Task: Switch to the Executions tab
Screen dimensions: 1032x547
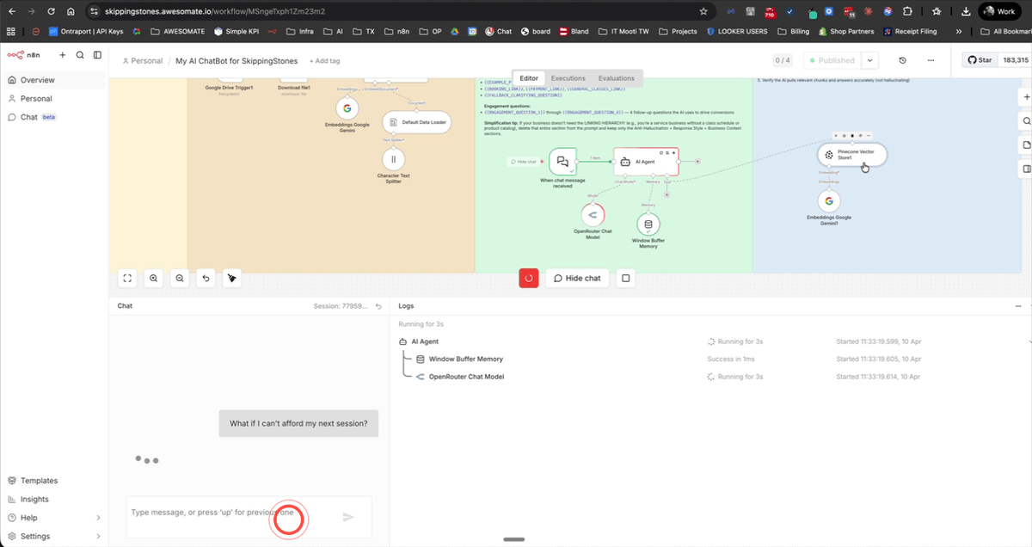Action: tap(568, 77)
